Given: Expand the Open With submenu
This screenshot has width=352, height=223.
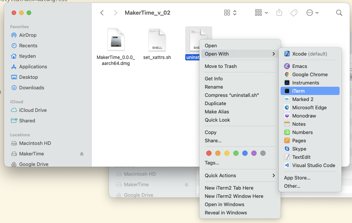Looking at the screenshot, I should 240,54.
